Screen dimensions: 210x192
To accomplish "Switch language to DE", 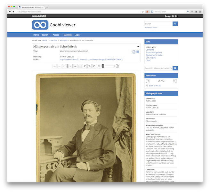I will (173, 16).
